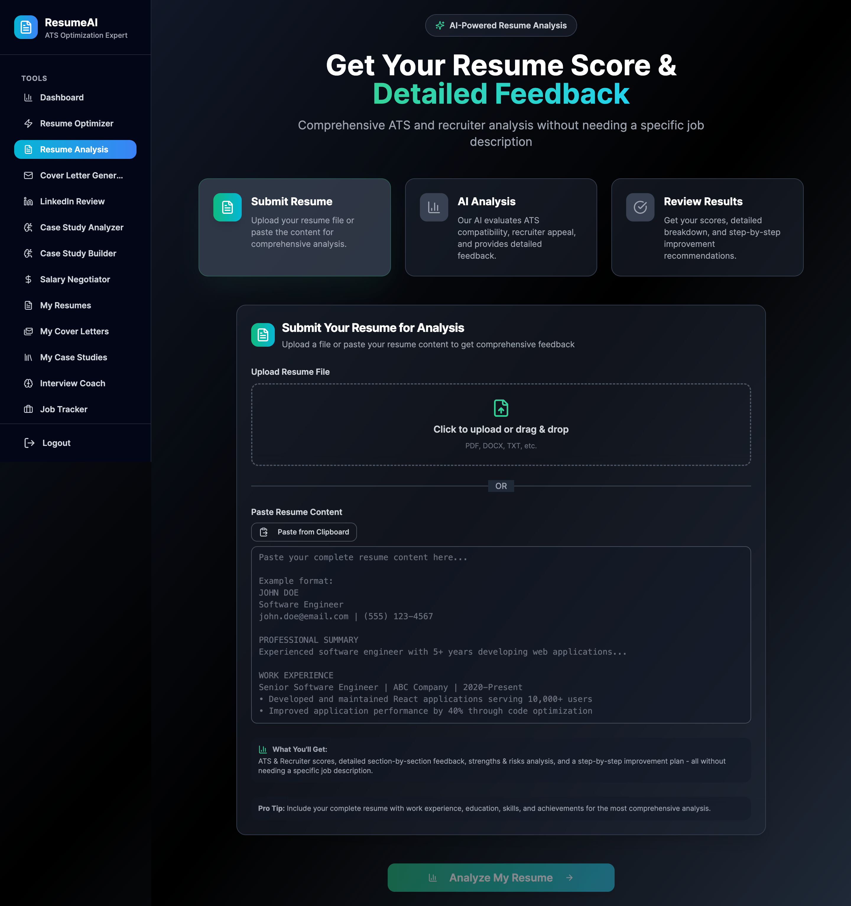The height and width of the screenshot is (906, 851).
Task: Click inside the resume content text area
Action: (x=501, y=638)
